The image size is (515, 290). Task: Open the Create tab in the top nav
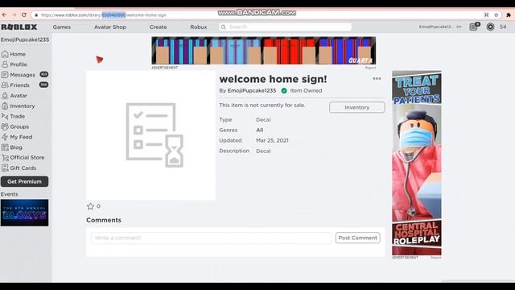(x=158, y=27)
